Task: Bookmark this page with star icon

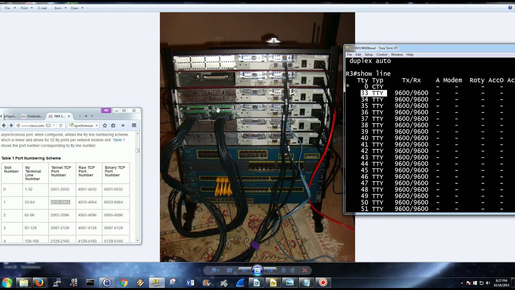Action: coord(105,125)
